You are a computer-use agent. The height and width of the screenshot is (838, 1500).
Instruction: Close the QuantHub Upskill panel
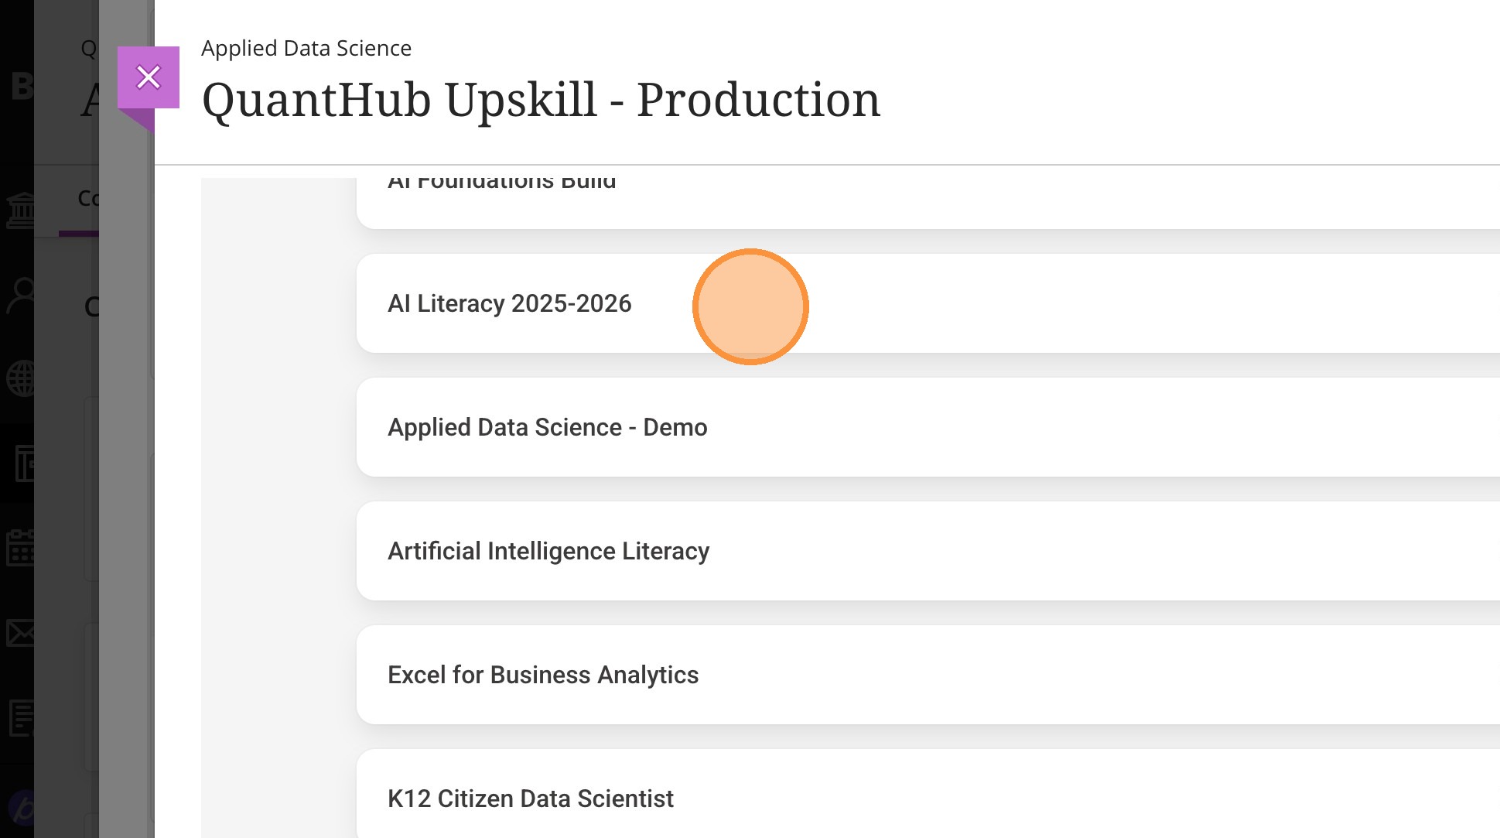click(148, 77)
